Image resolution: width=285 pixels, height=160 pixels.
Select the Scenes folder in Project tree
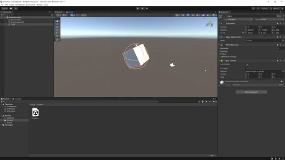(x=10, y=120)
